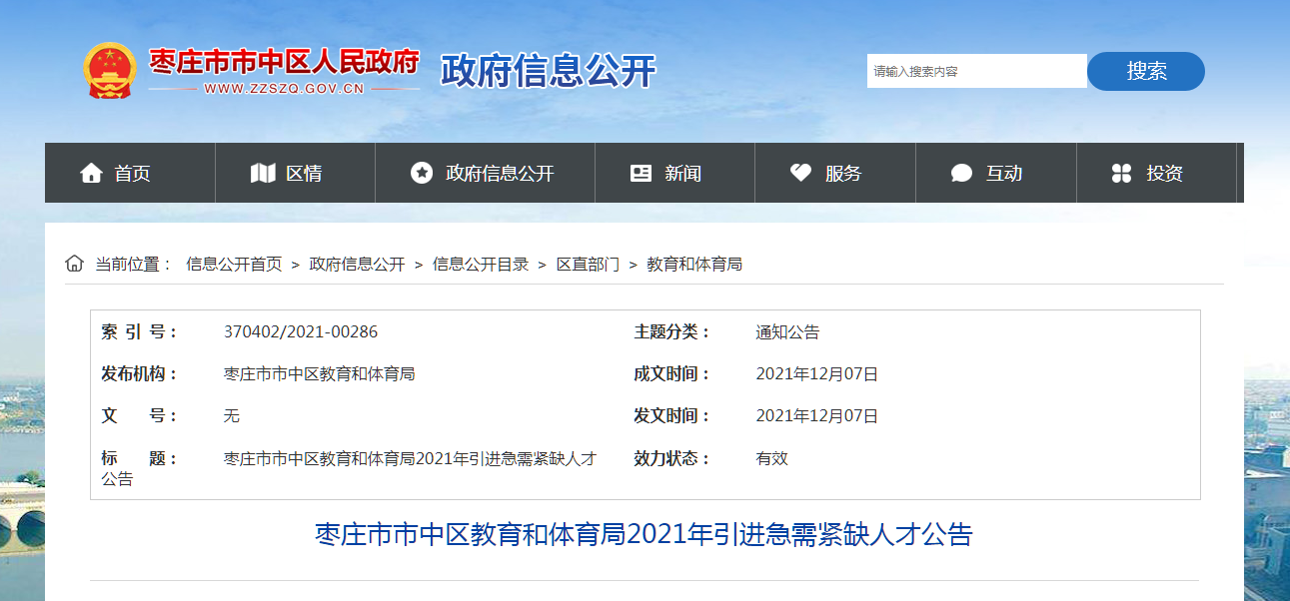Click the 发布机构 label
Image resolution: width=1290 pixels, height=601 pixels.
pyautogui.click(x=139, y=374)
